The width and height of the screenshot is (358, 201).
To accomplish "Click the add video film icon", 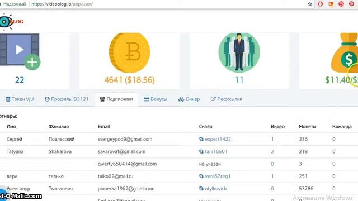I will point(20,52).
